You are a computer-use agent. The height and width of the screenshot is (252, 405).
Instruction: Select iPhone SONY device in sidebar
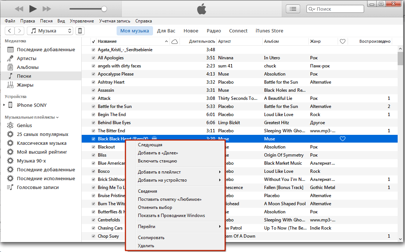click(x=32, y=105)
